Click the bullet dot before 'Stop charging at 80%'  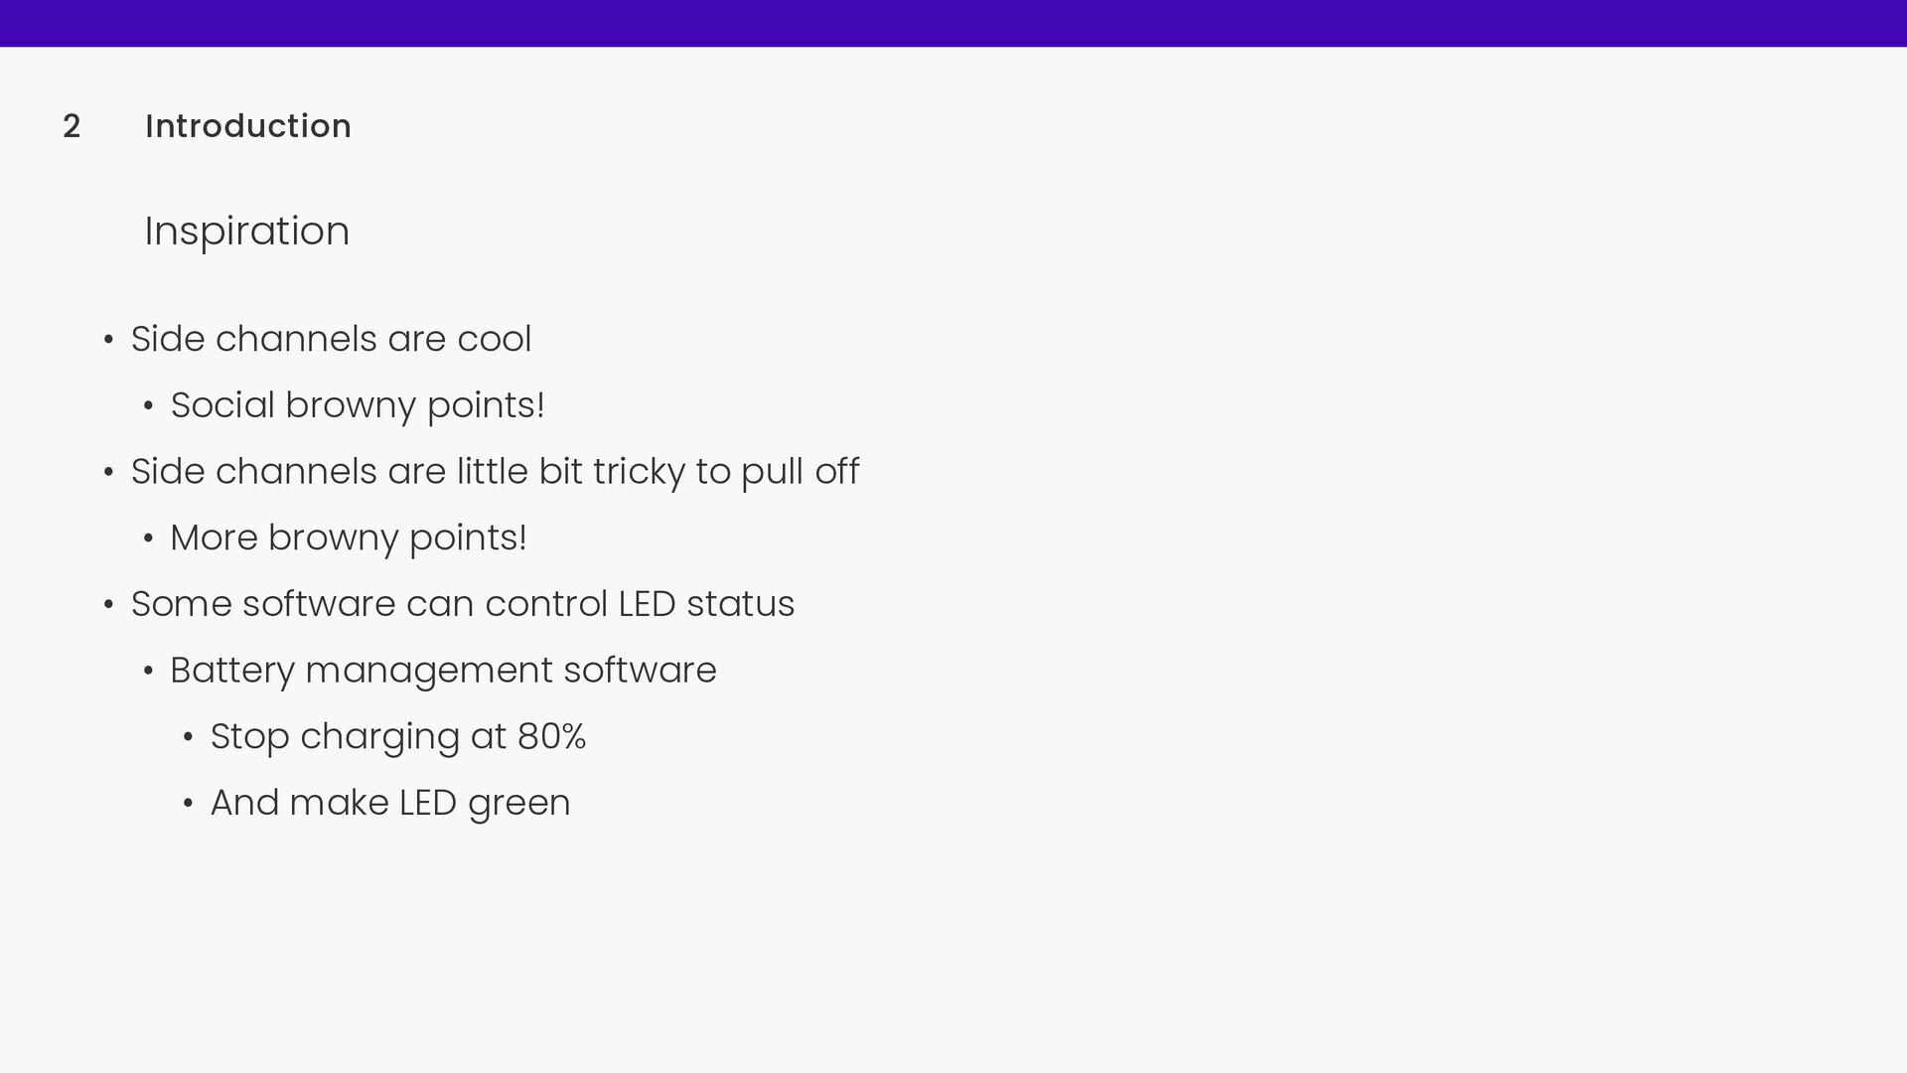point(188,738)
